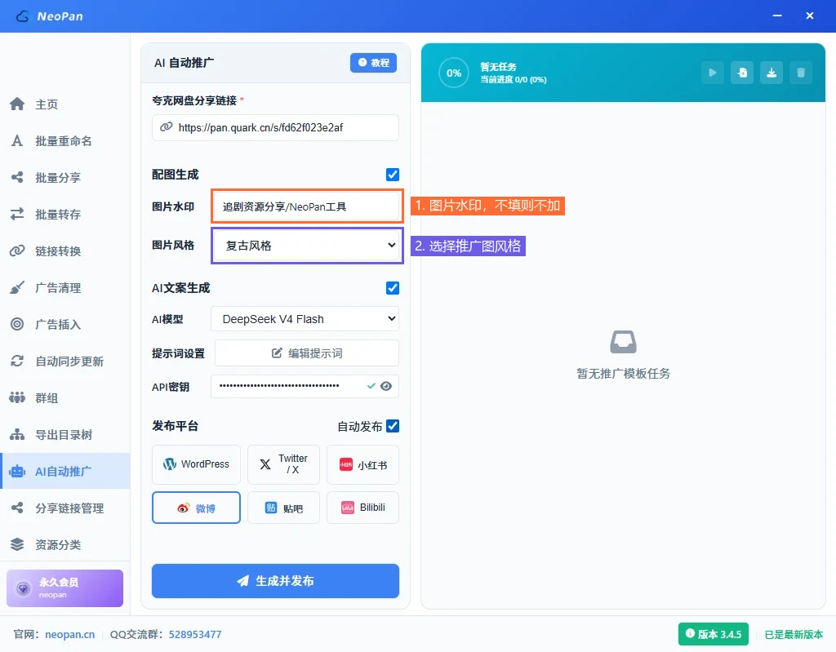This screenshot has height=652, width=836.
Task: Click the 图片水印 text field
Action: (307, 206)
